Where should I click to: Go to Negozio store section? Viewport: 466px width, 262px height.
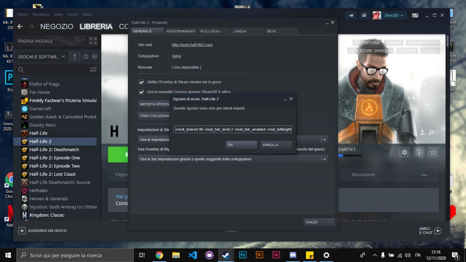[57, 27]
